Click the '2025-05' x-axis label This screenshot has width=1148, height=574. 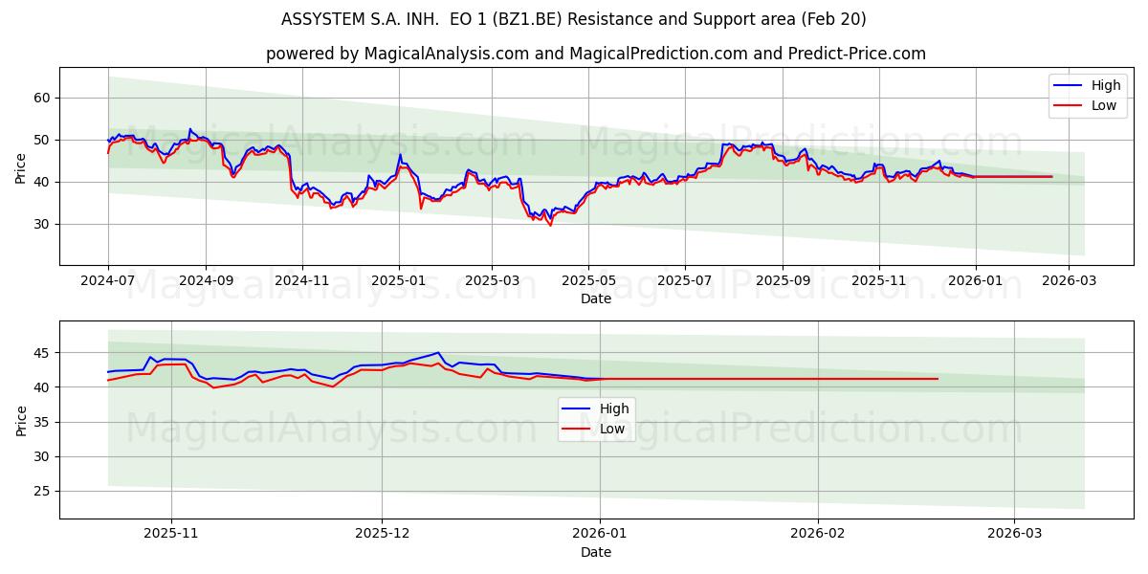588,281
